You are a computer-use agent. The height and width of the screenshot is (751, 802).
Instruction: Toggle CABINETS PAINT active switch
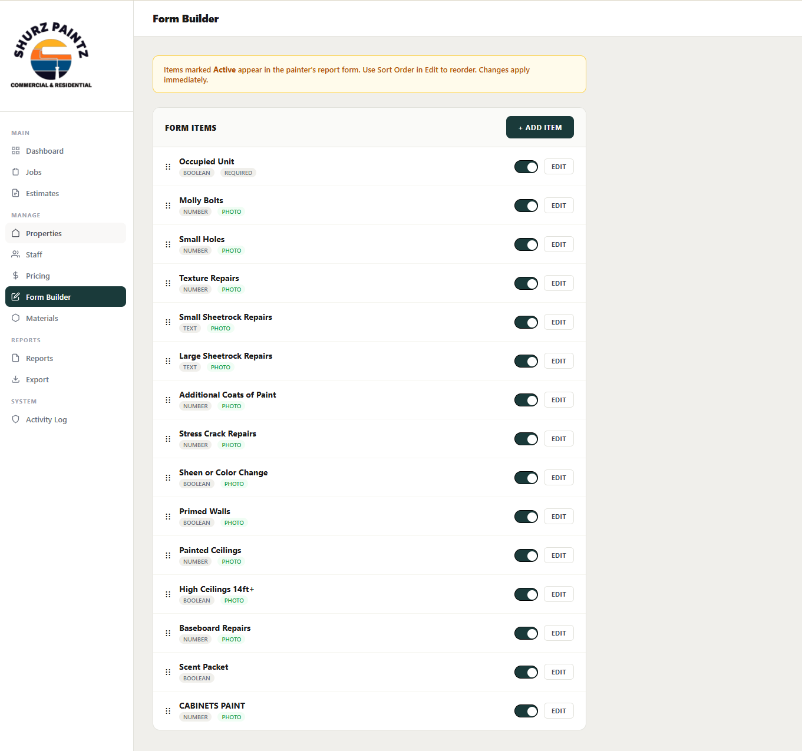[x=526, y=711]
